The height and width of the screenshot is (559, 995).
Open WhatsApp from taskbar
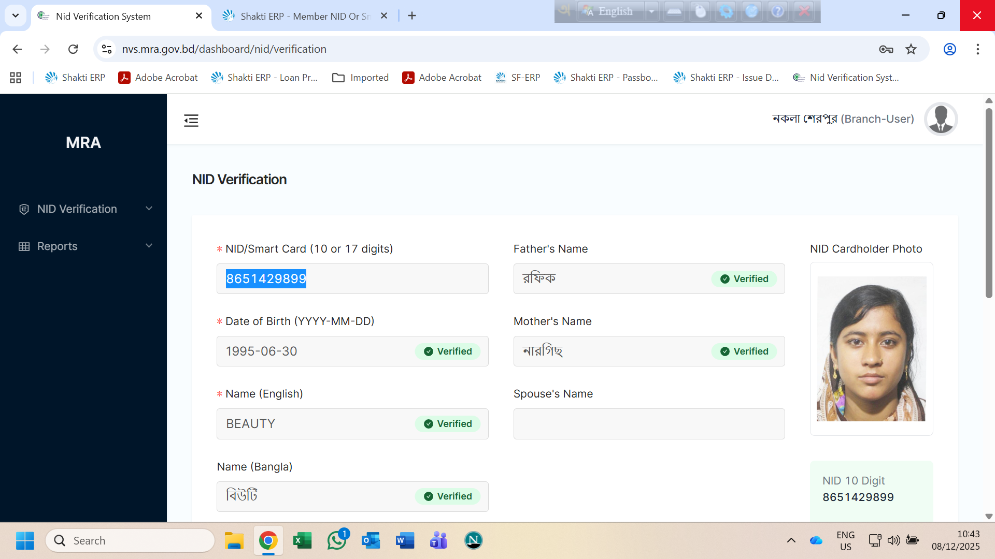(337, 540)
